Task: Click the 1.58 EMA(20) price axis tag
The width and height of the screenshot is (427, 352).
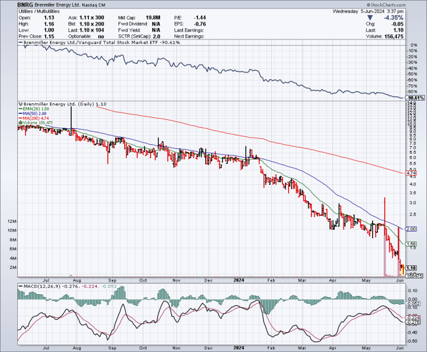Action: 411,244
